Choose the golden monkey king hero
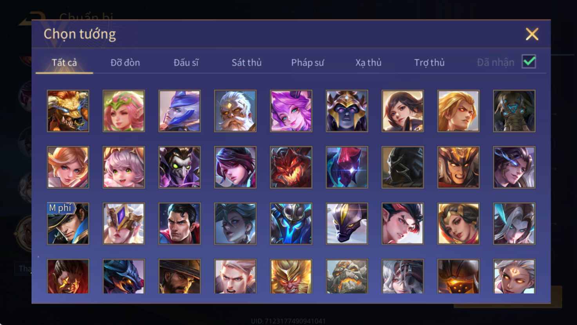Screen dimensions: 577x325 pos(291,276)
